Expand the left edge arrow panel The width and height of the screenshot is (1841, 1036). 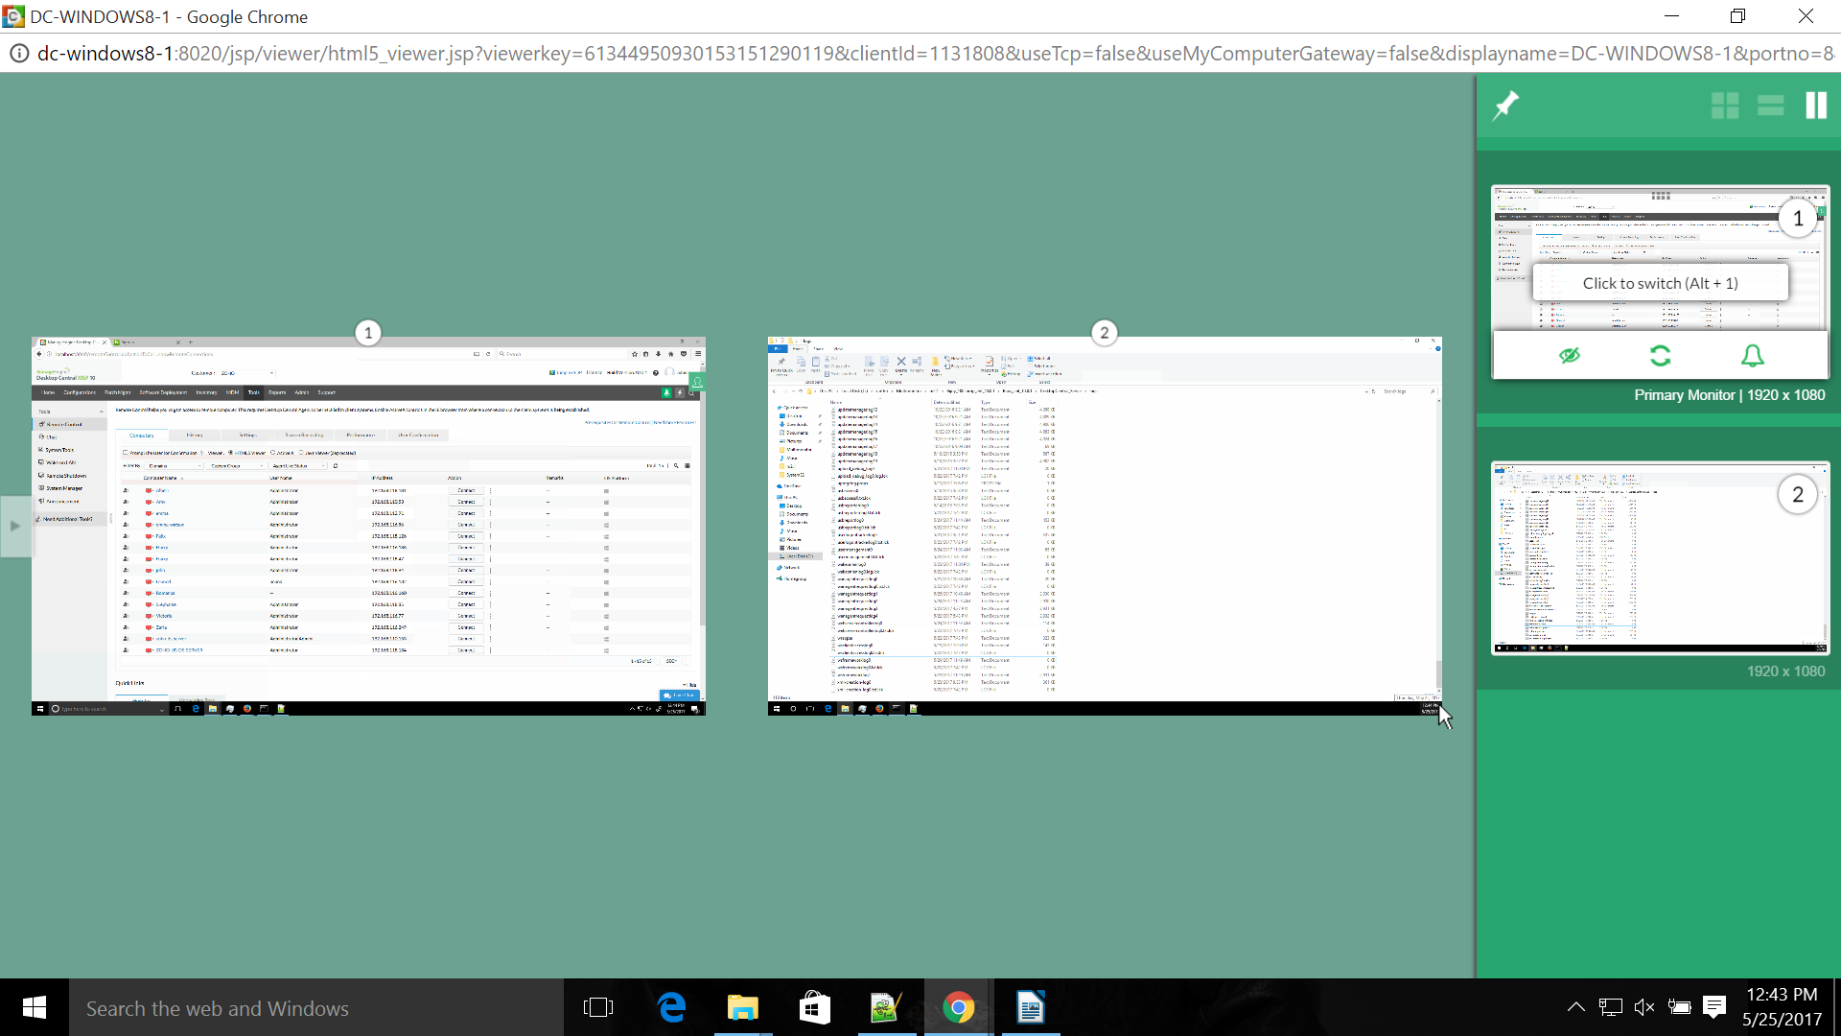[14, 526]
